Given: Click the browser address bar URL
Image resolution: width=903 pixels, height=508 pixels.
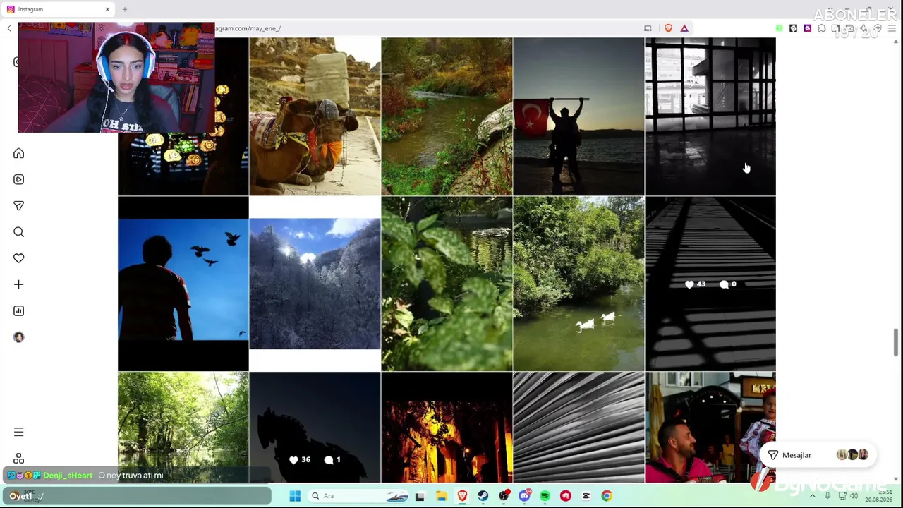Looking at the screenshot, I should 248,28.
